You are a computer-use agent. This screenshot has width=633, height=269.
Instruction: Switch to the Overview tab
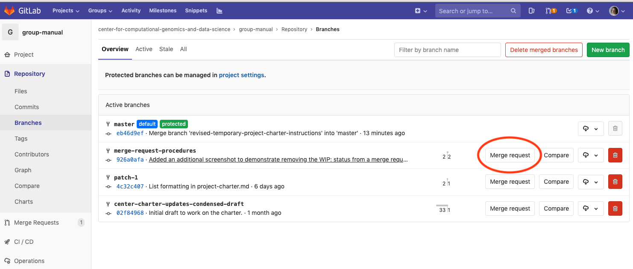click(115, 49)
